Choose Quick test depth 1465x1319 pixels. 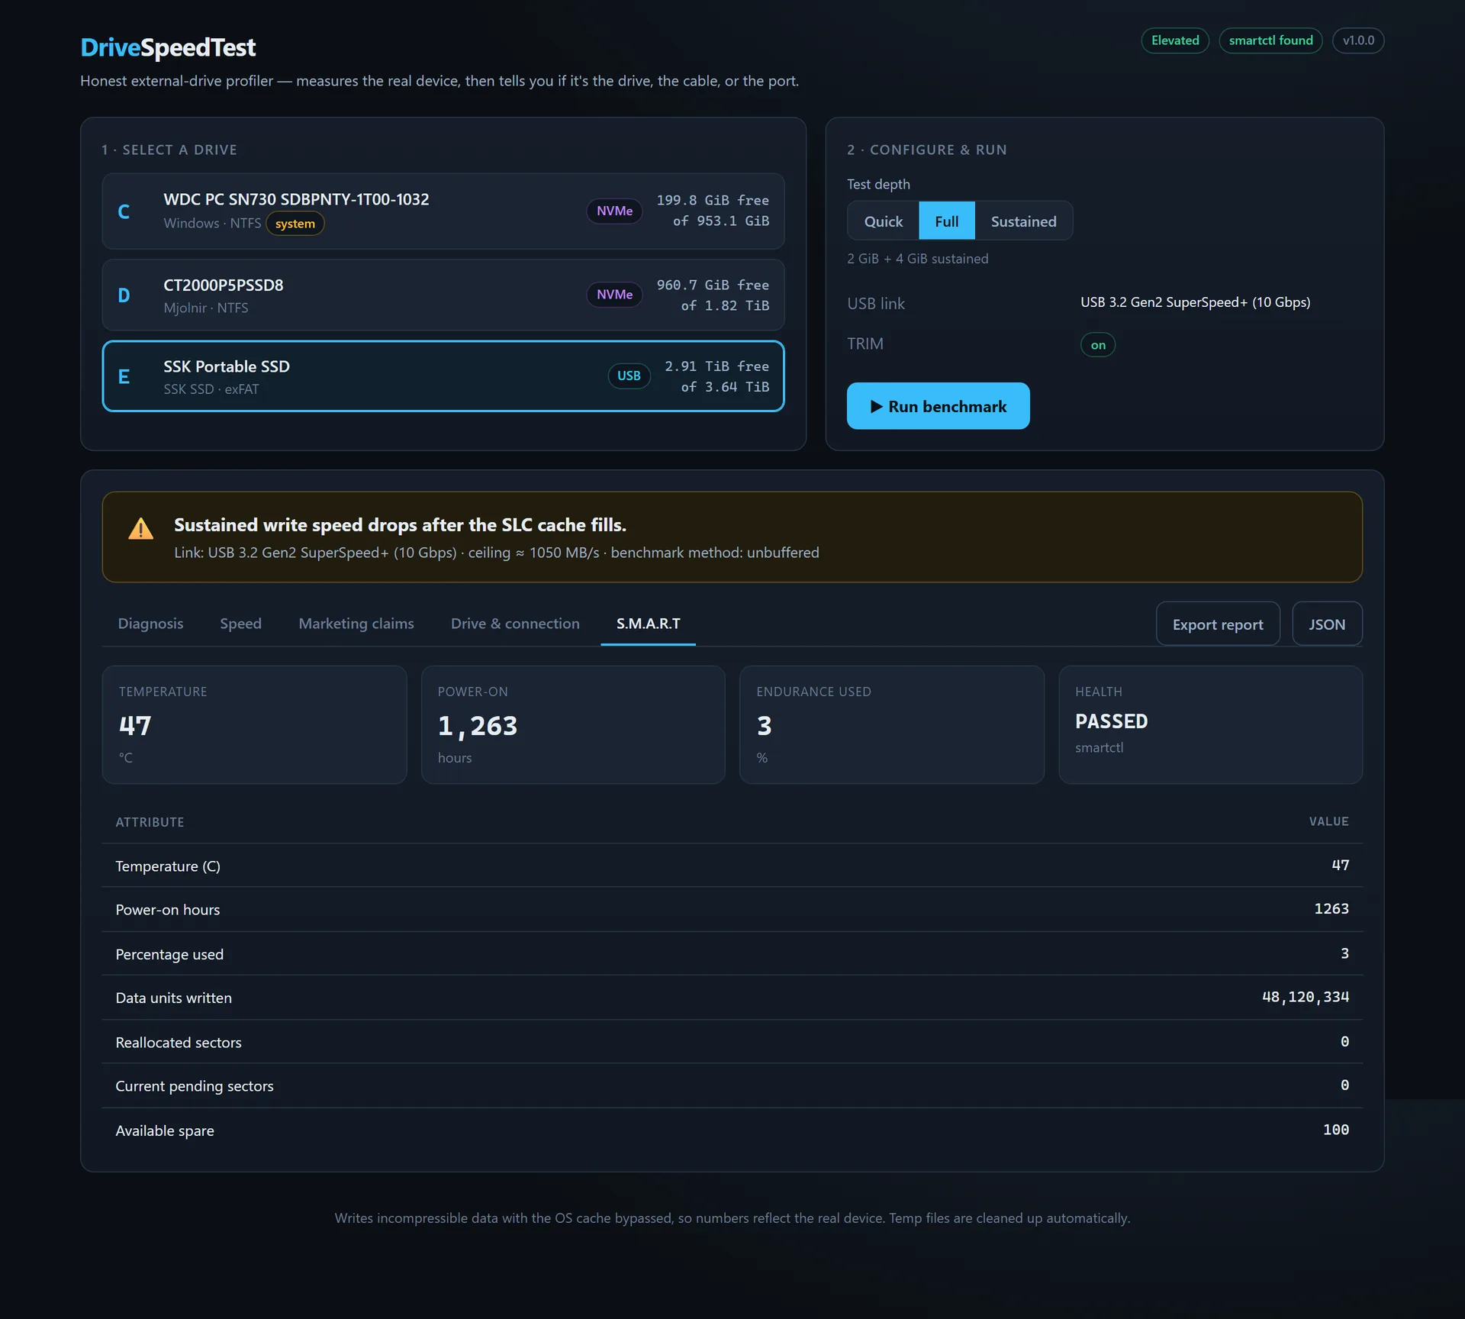(x=883, y=221)
